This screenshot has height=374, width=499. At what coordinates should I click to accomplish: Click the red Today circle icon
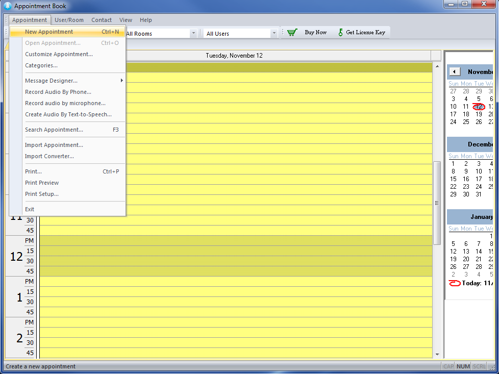[454, 283]
